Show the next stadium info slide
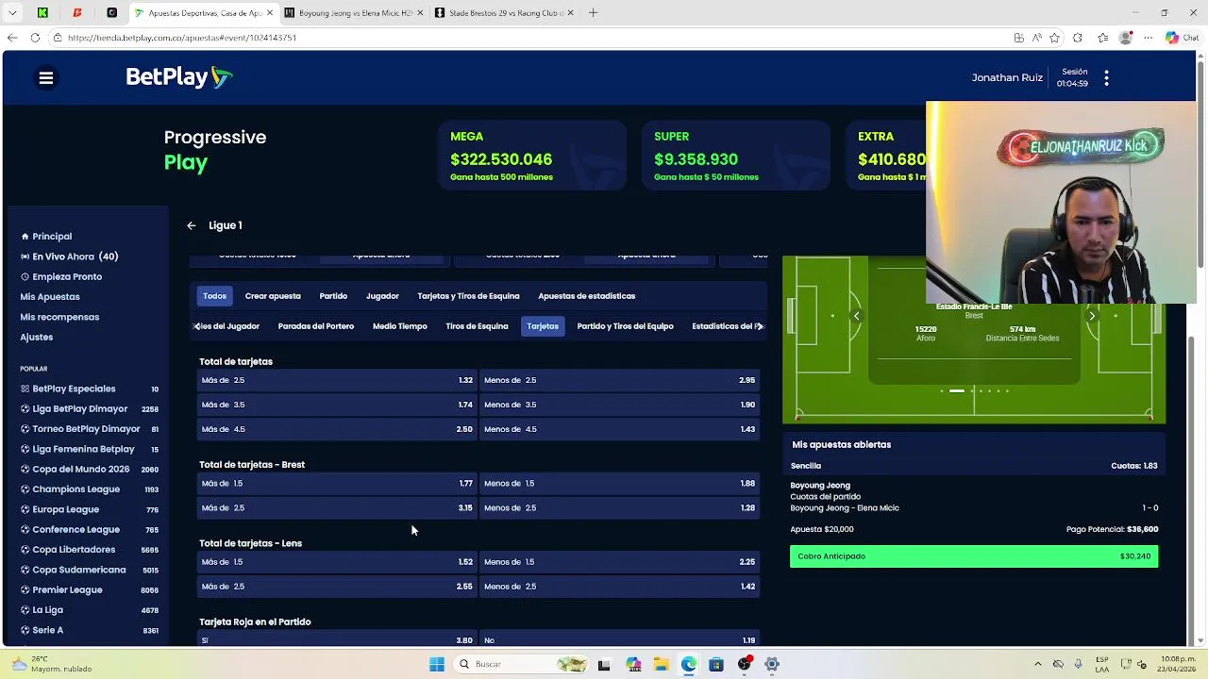This screenshot has height=679, width=1208. [1092, 316]
